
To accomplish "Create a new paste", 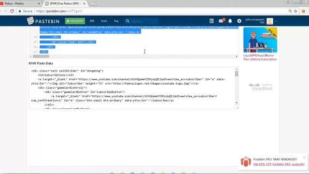I will click(75, 21).
